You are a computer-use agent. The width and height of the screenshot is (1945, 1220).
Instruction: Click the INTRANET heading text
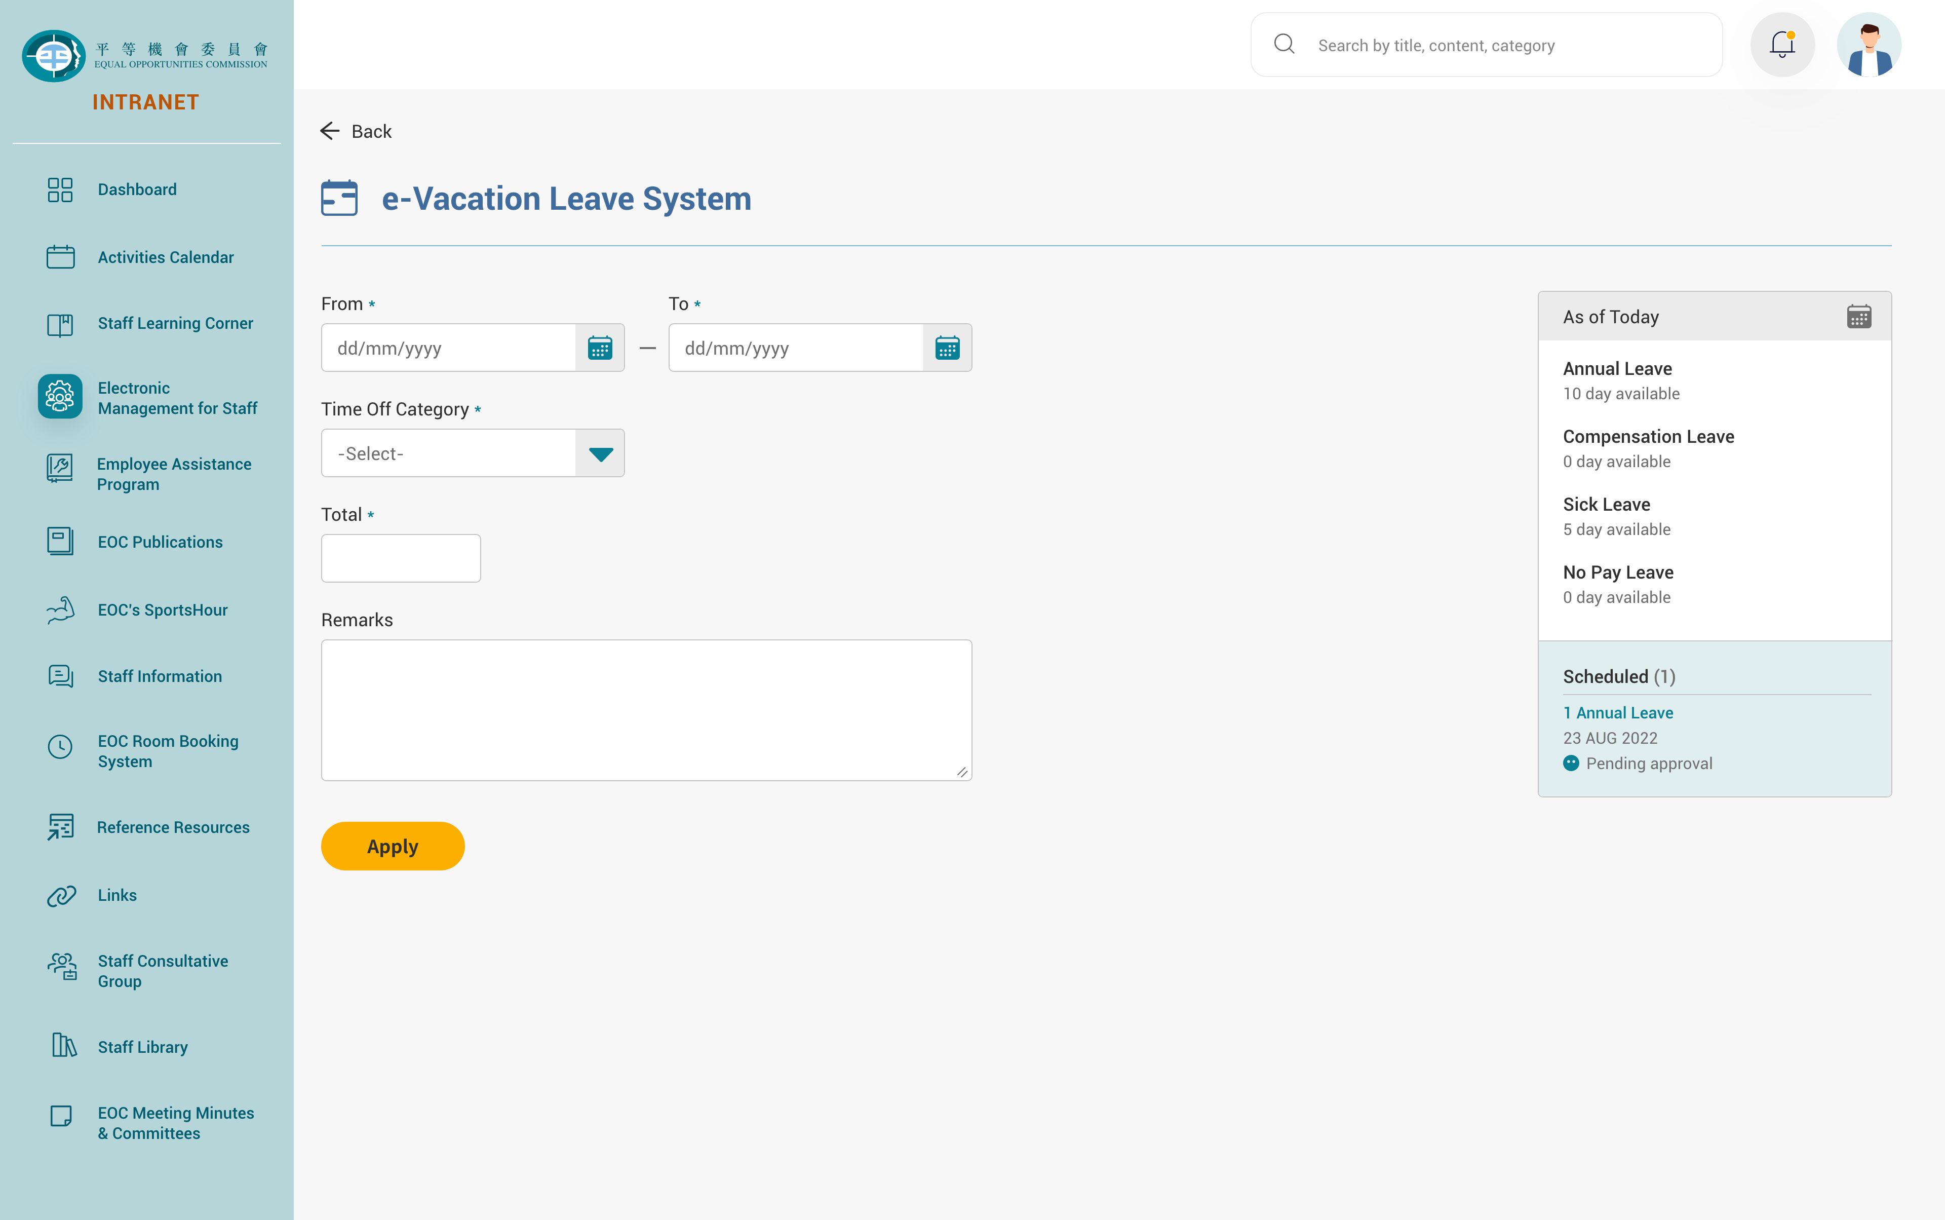pyautogui.click(x=145, y=102)
